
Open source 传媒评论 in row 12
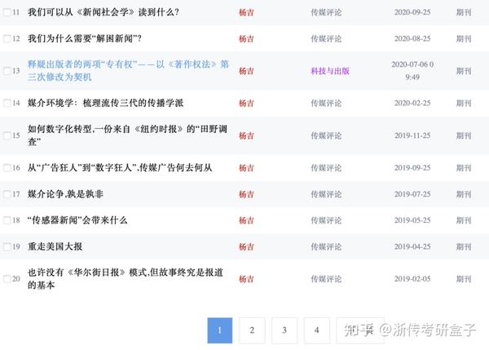click(326, 38)
